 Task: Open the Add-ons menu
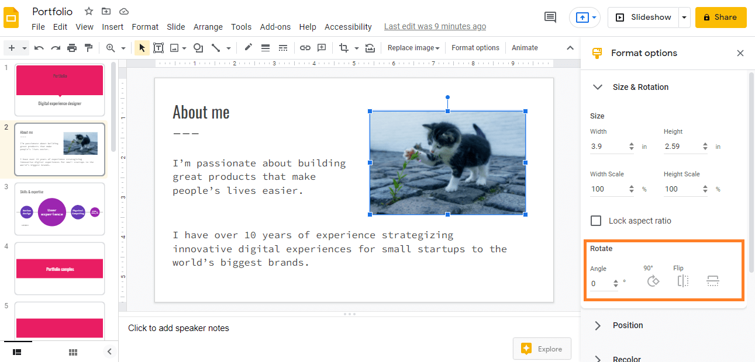(275, 26)
